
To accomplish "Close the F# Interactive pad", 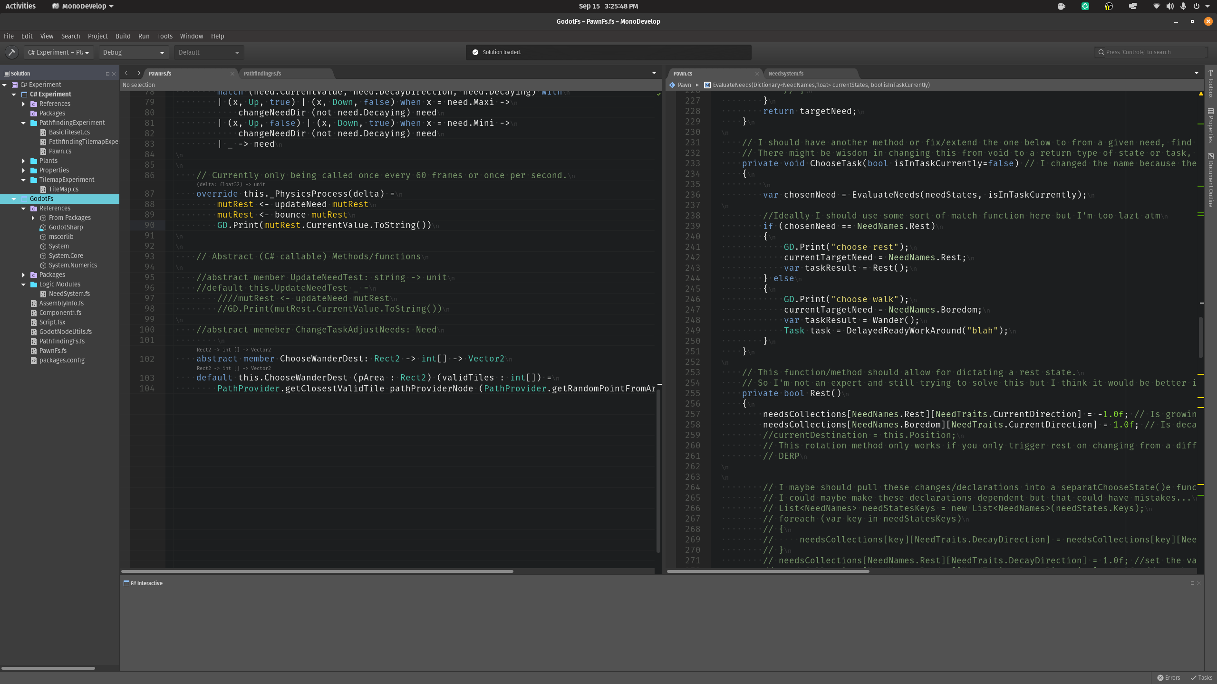I will coord(1198,583).
